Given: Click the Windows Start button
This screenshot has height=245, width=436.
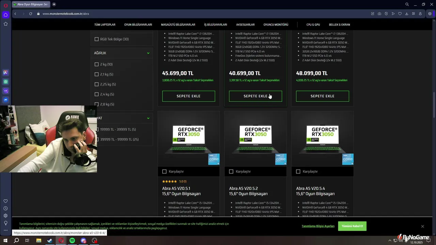Looking at the screenshot, I should point(5,241).
